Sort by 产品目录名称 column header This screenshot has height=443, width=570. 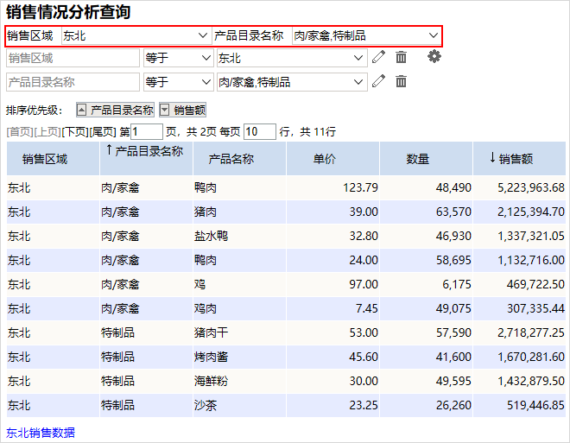tap(146, 159)
